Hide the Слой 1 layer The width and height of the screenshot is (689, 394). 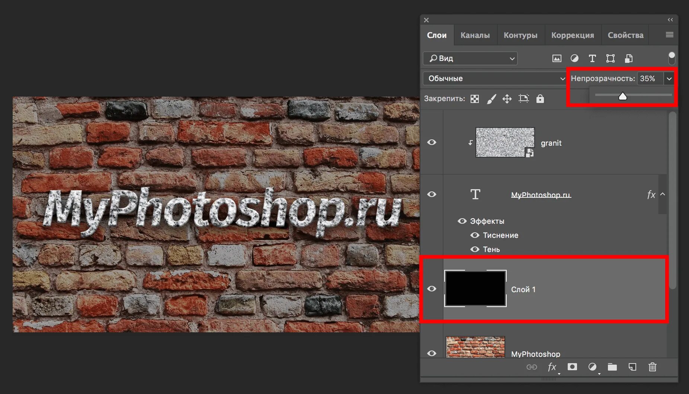[x=432, y=289]
